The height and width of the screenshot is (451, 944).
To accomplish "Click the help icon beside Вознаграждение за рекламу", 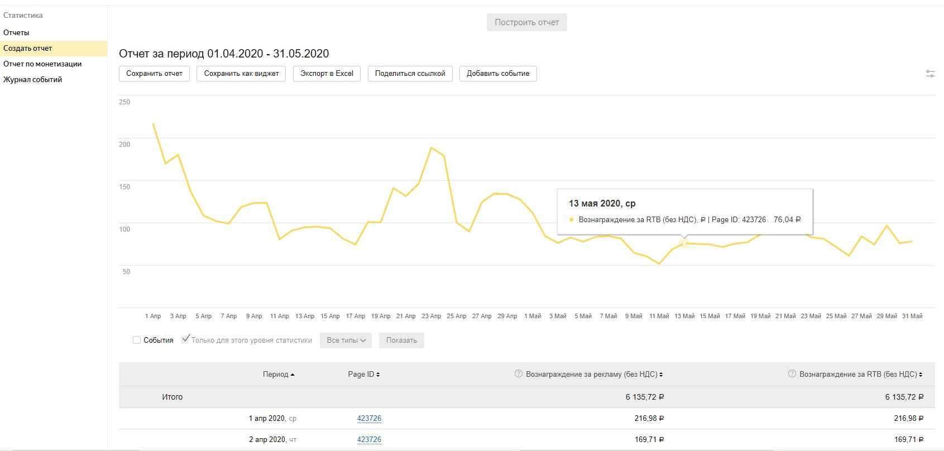I will coord(518,373).
